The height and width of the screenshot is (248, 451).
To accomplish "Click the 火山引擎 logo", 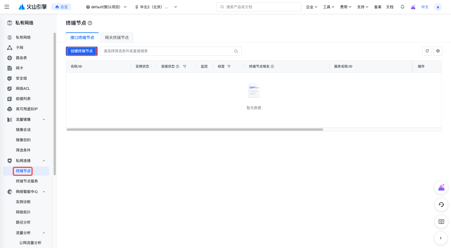I will [33, 7].
